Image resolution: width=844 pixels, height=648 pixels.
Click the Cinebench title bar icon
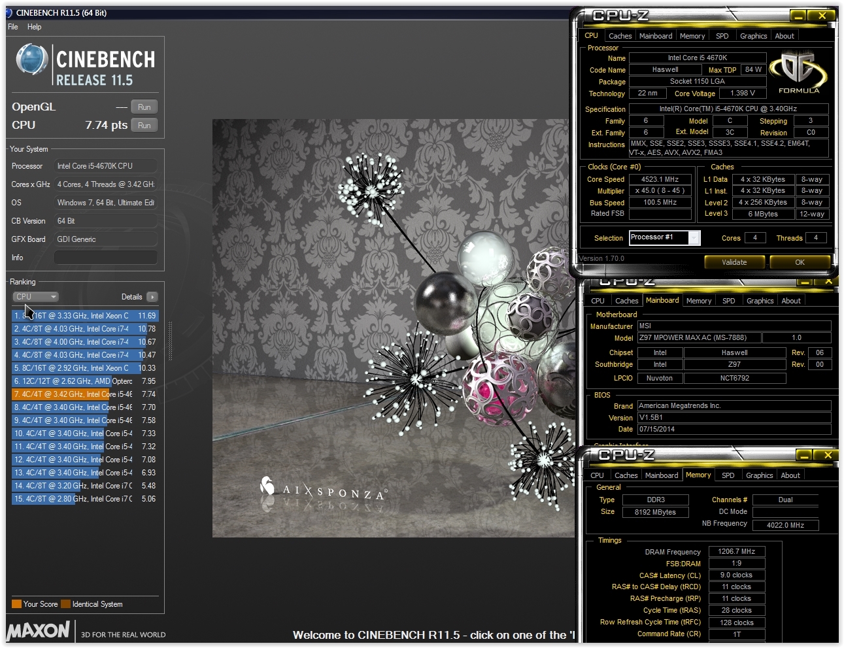[8, 12]
